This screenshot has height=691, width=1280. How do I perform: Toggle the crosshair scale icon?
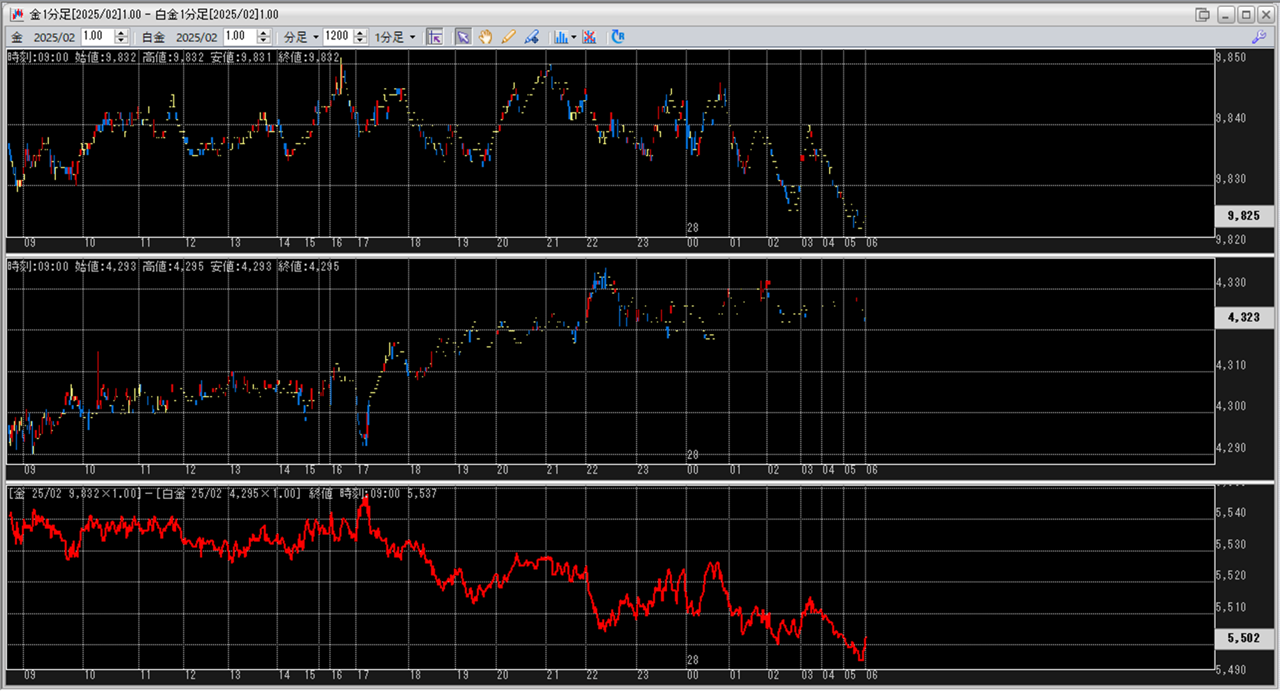(435, 37)
